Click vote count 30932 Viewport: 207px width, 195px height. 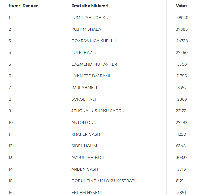tap(182, 158)
